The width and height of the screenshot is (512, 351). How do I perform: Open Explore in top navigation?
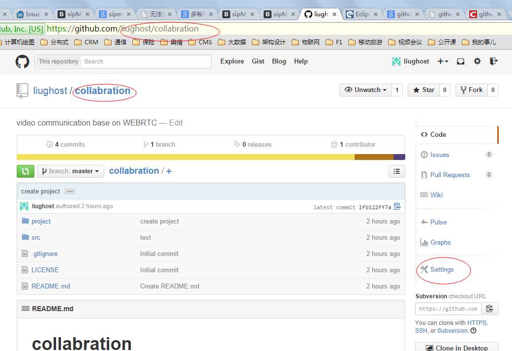232,62
